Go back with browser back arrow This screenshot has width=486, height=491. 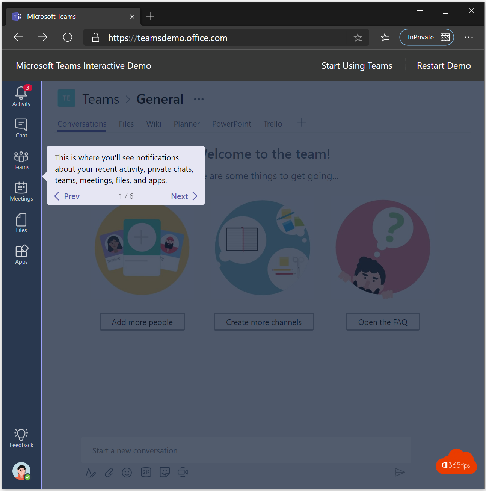click(18, 37)
